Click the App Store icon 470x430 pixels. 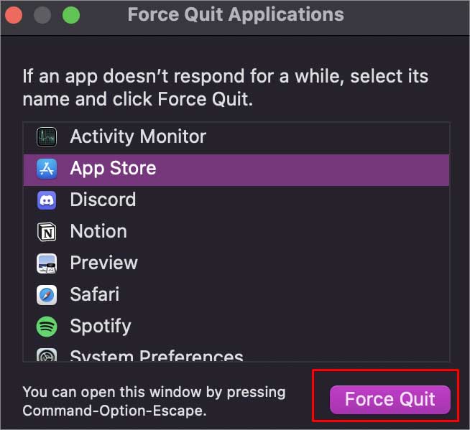click(47, 169)
